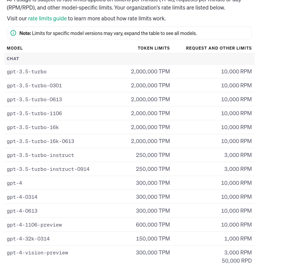This screenshot has width=307, height=267.
Task: Click the 150,000 TPM value for gpt-4-32k-0314
Action: pos(153,239)
